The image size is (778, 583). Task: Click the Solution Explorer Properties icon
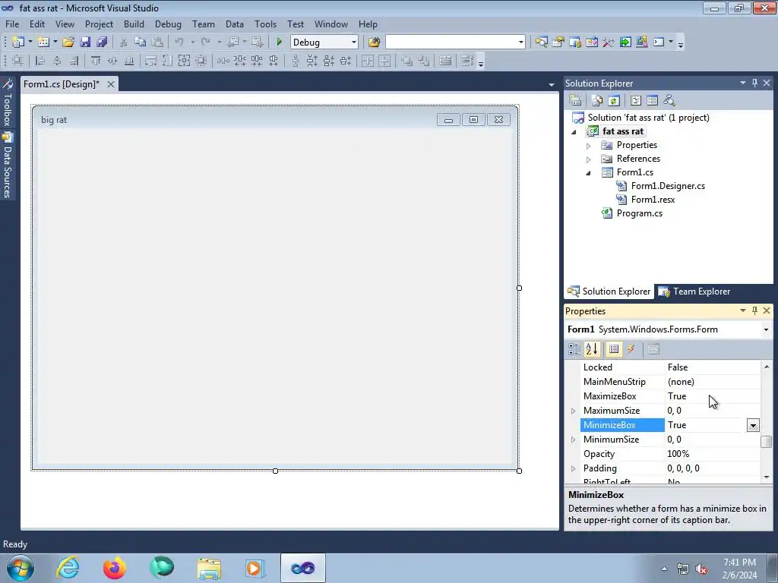[575, 101]
